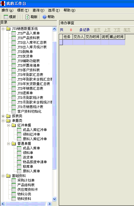The height and width of the screenshot is (206, 134).
Task: Click the 刷新 refresh icon
Action: (27, 17)
